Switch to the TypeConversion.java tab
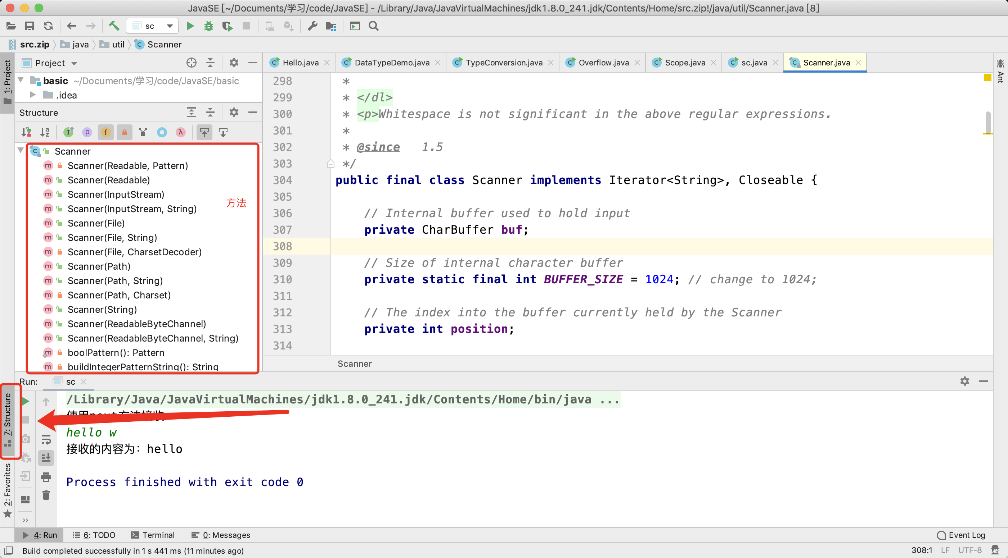The height and width of the screenshot is (558, 1008). (504, 63)
